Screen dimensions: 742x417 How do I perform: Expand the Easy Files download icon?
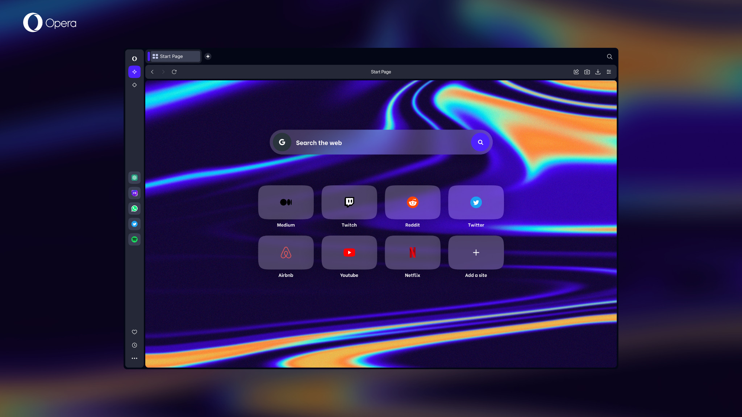tap(598, 72)
